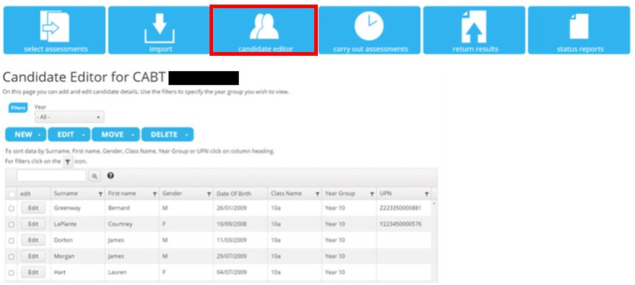This screenshot has width=635, height=285.
Task: Click Edit button for Hart row
Action: pyautogui.click(x=32, y=273)
